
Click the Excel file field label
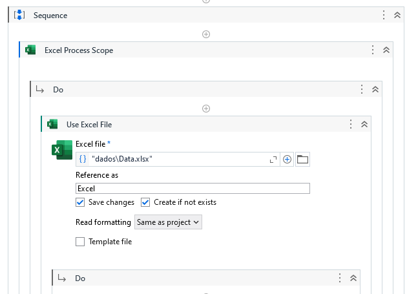[x=90, y=144]
